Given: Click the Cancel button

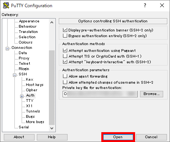Looking at the screenshot, I should [151, 137].
